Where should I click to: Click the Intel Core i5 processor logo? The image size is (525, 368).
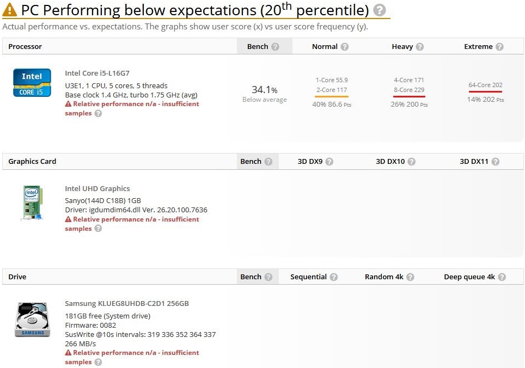(x=32, y=83)
